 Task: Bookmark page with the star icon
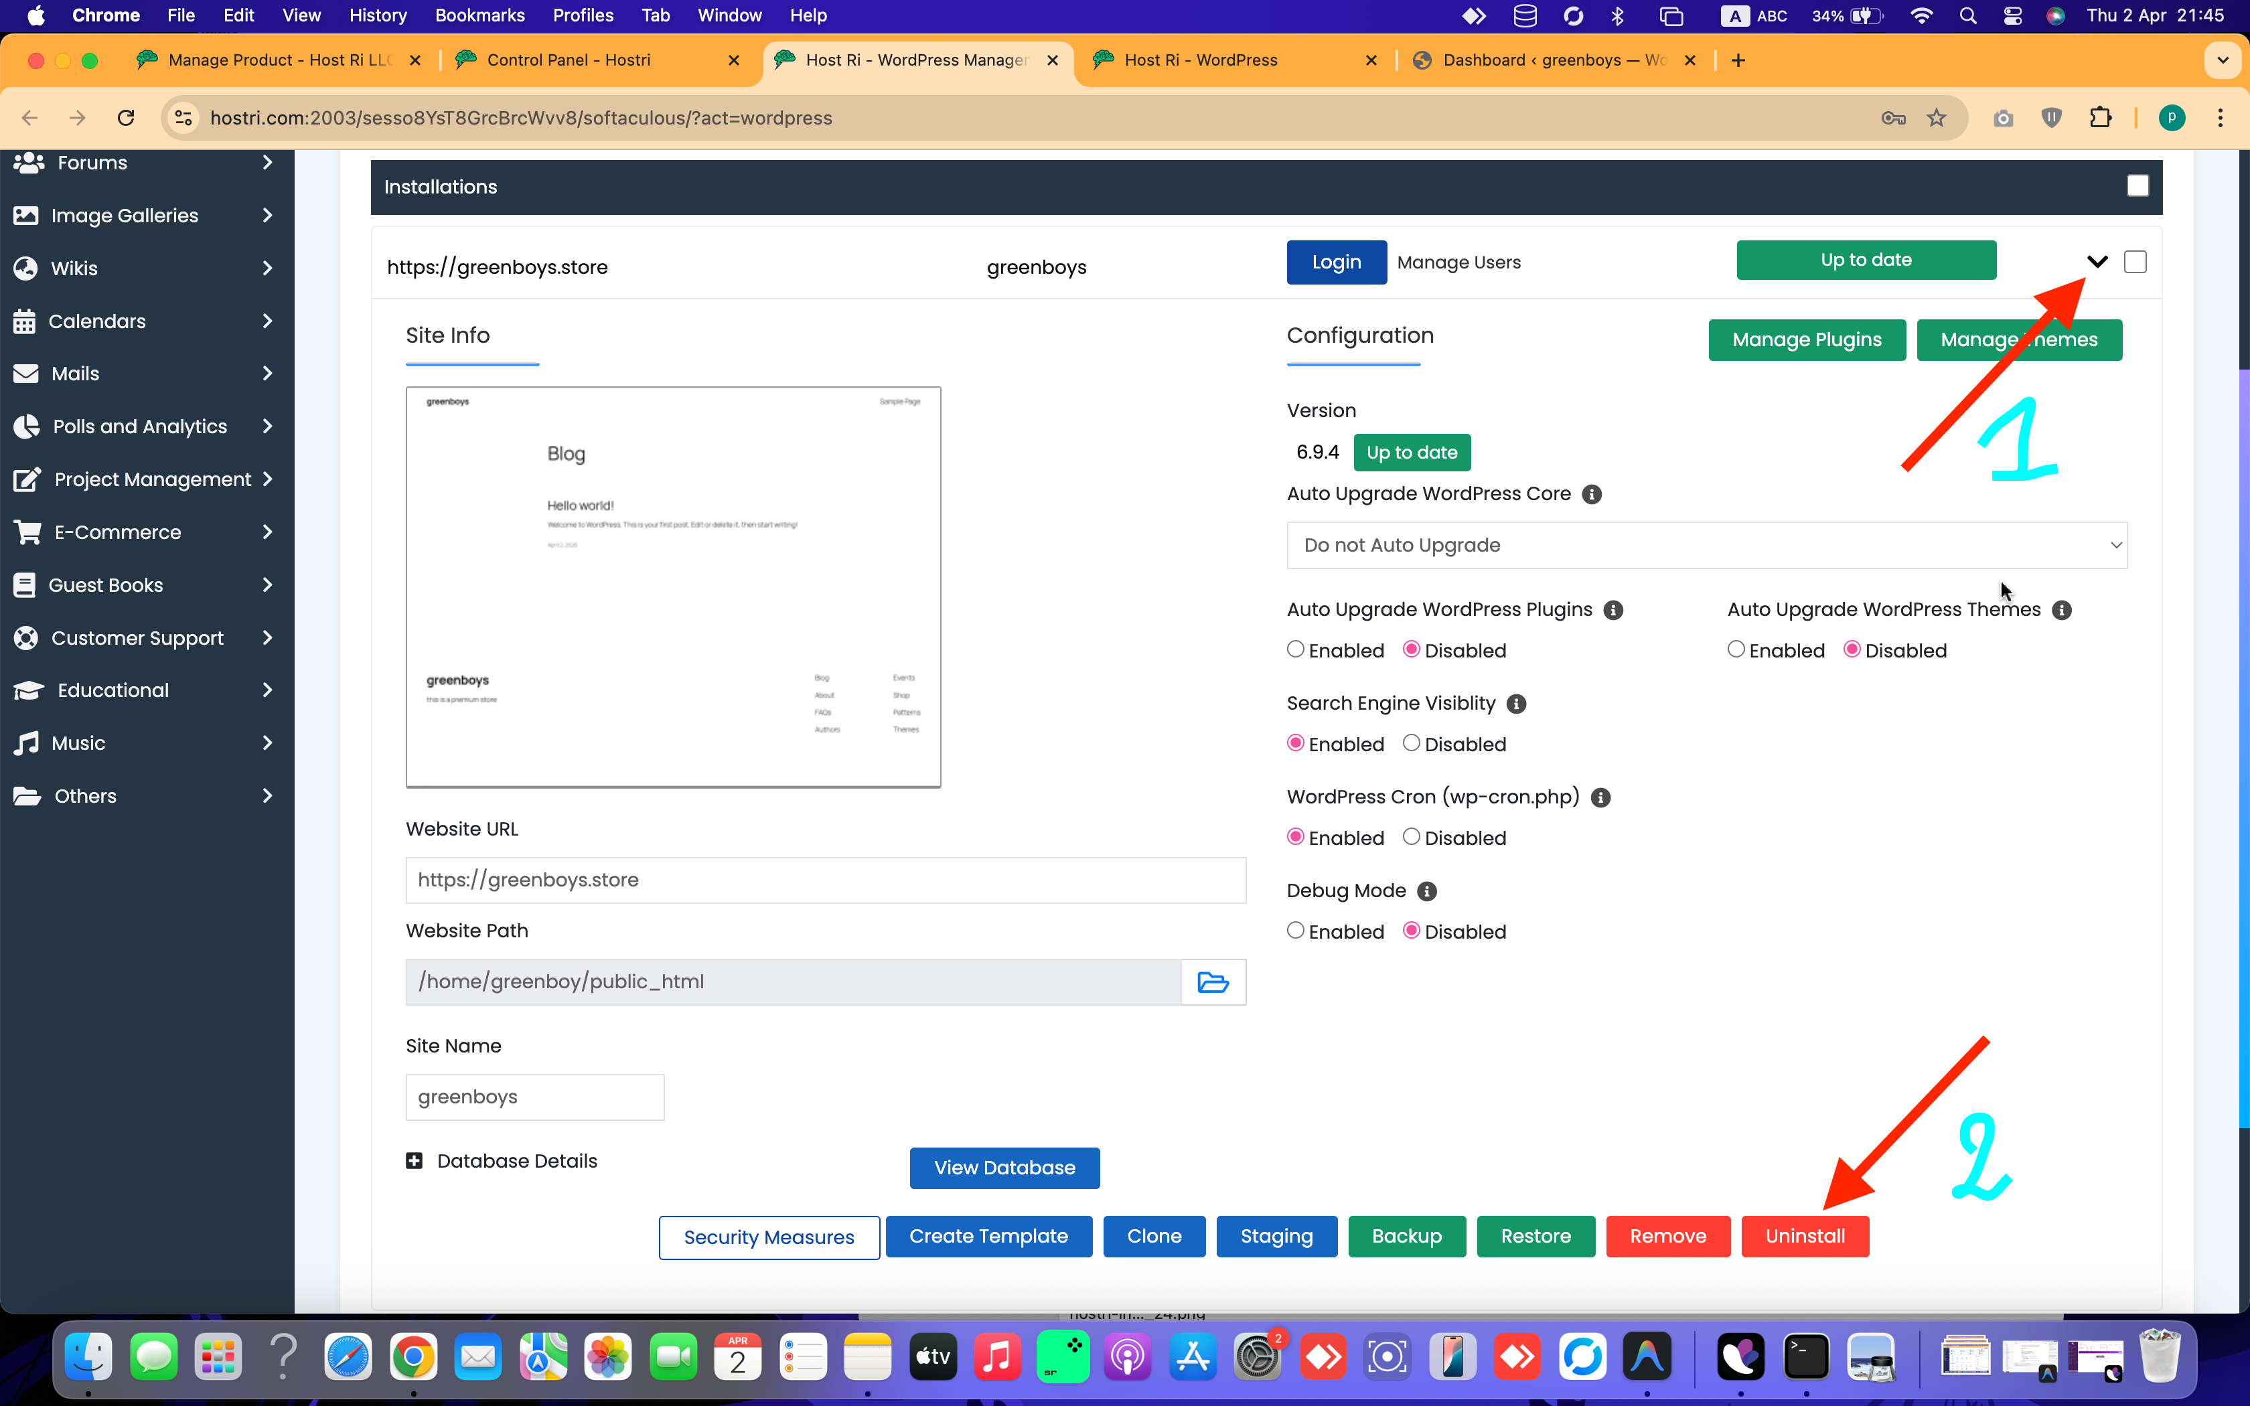(1936, 118)
